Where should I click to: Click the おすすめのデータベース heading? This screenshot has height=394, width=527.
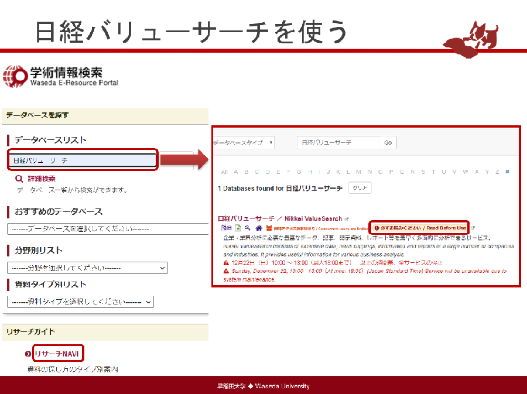(x=59, y=211)
